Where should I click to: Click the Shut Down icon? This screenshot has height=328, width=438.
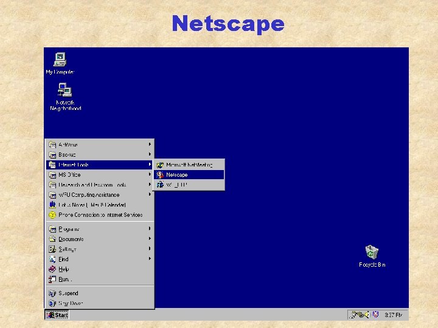pos(52,303)
